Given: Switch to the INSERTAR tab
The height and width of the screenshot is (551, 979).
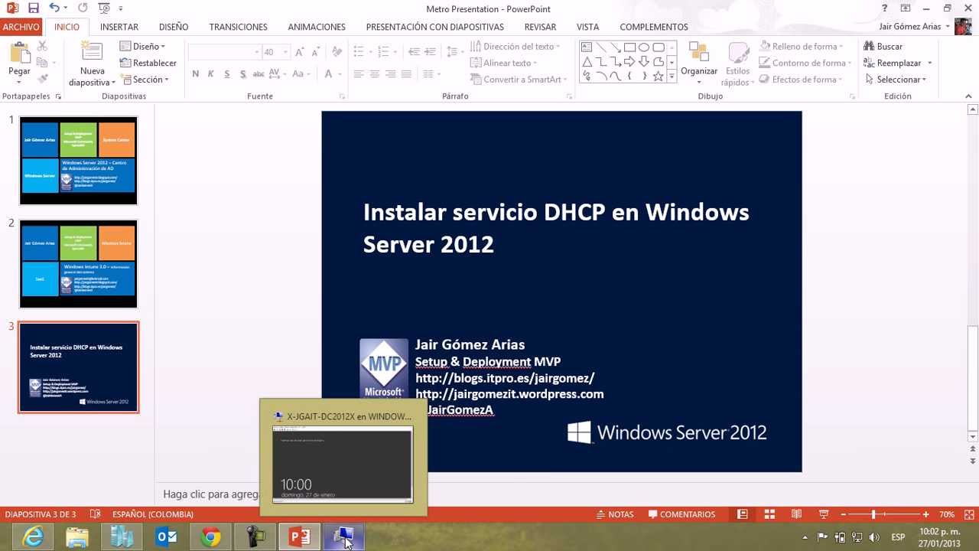Looking at the screenshot, I should pos(119,27).
